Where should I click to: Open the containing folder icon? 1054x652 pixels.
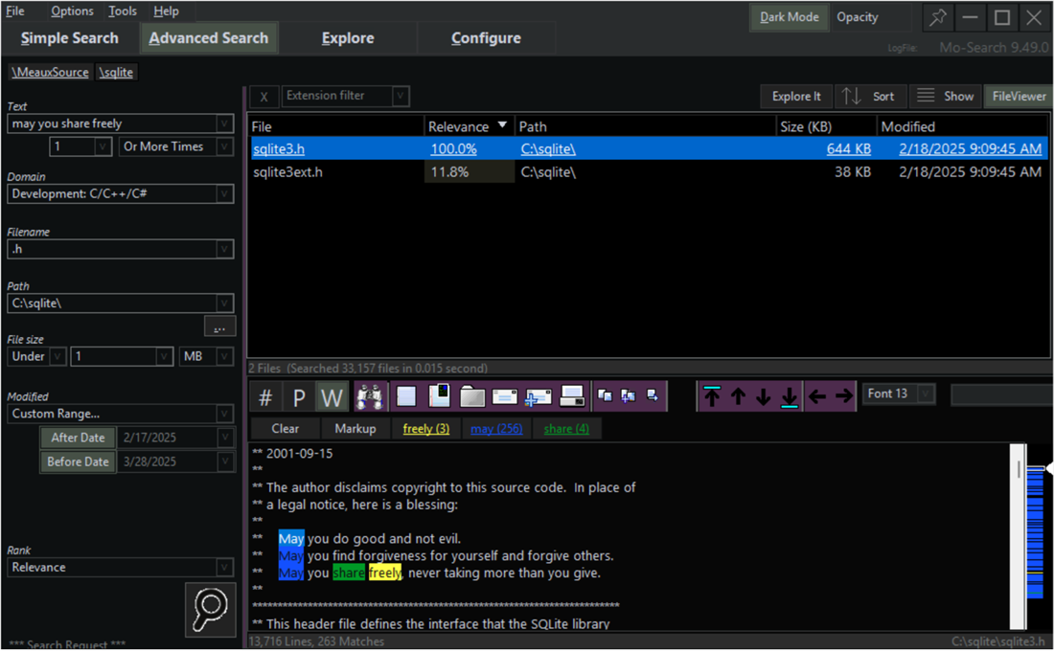click(x=472, y=396)
